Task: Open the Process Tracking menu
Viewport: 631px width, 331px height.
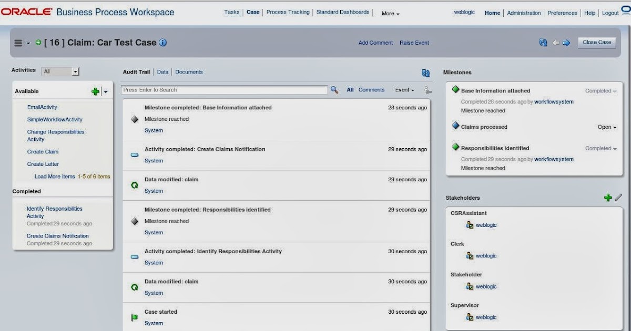Action: pos(288,12)
